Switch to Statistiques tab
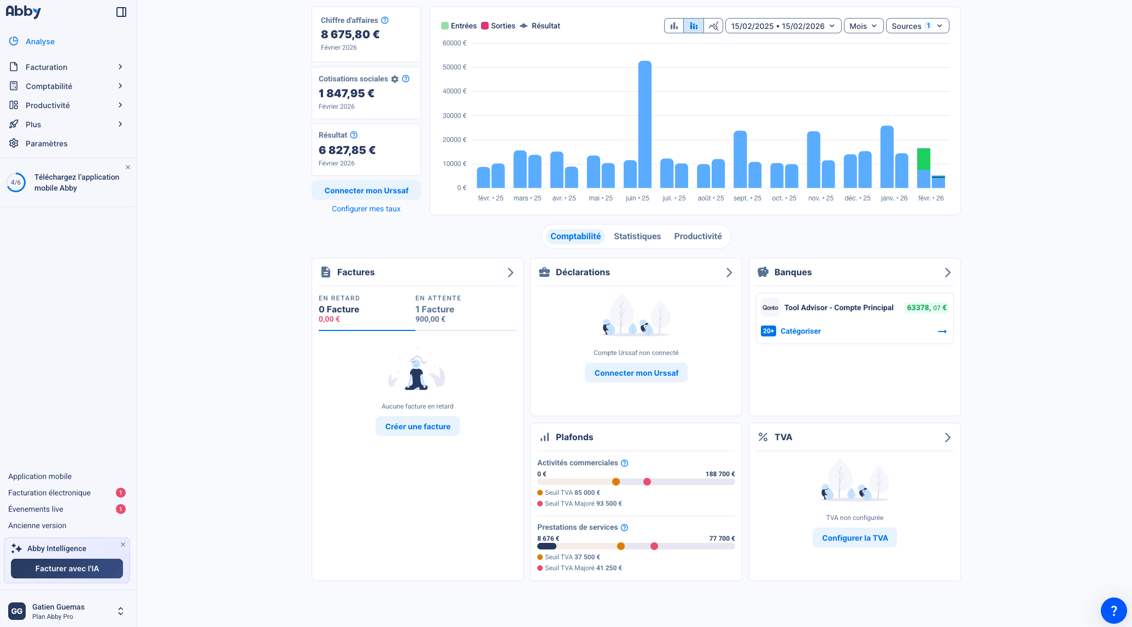Viewport: 1132px width, 627px height. [637, 236]
